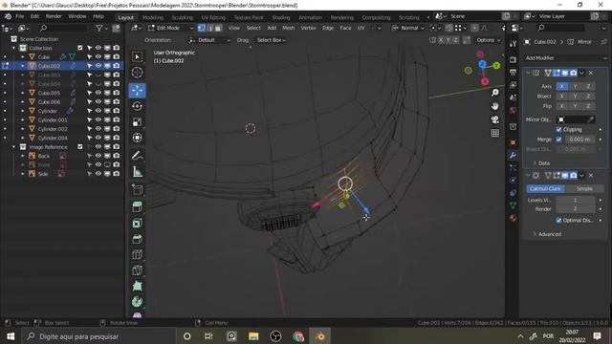The height and width of the screenshot is (344, 612).
Task: Disable the Merge checkbox
Action: [x=558, y=140]
